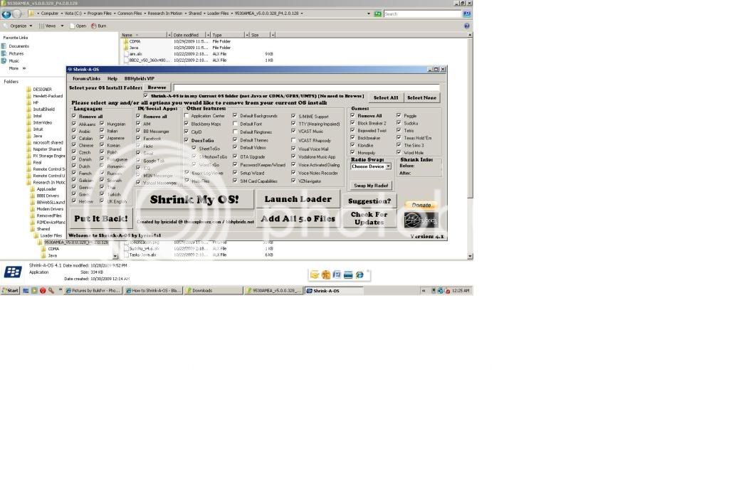
Task: Click the OS install folder path field
Action: pyautogui.click(x=306, y=87)
